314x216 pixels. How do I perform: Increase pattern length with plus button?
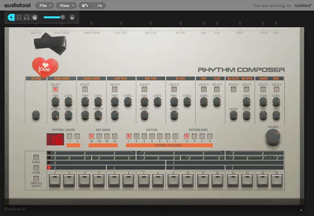(77, 136)
